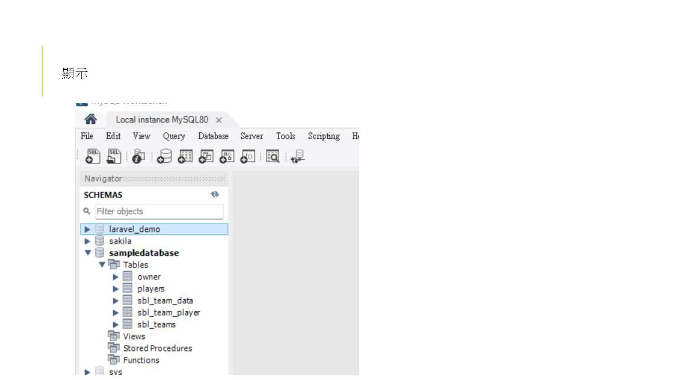Select the players table label

151,289
